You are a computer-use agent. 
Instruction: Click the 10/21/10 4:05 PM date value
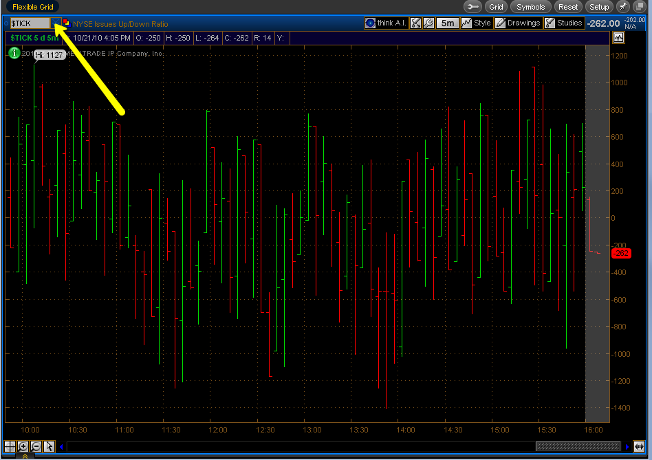coord(102,38)
